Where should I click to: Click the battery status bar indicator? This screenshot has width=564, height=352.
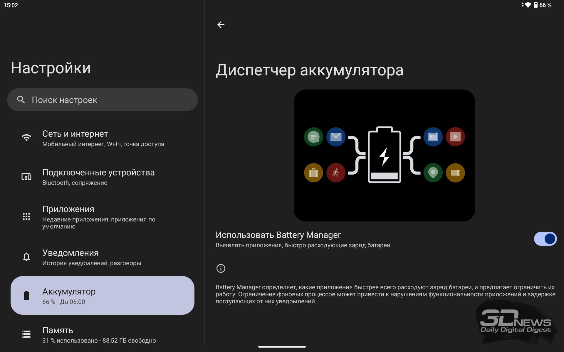(536, 5)
